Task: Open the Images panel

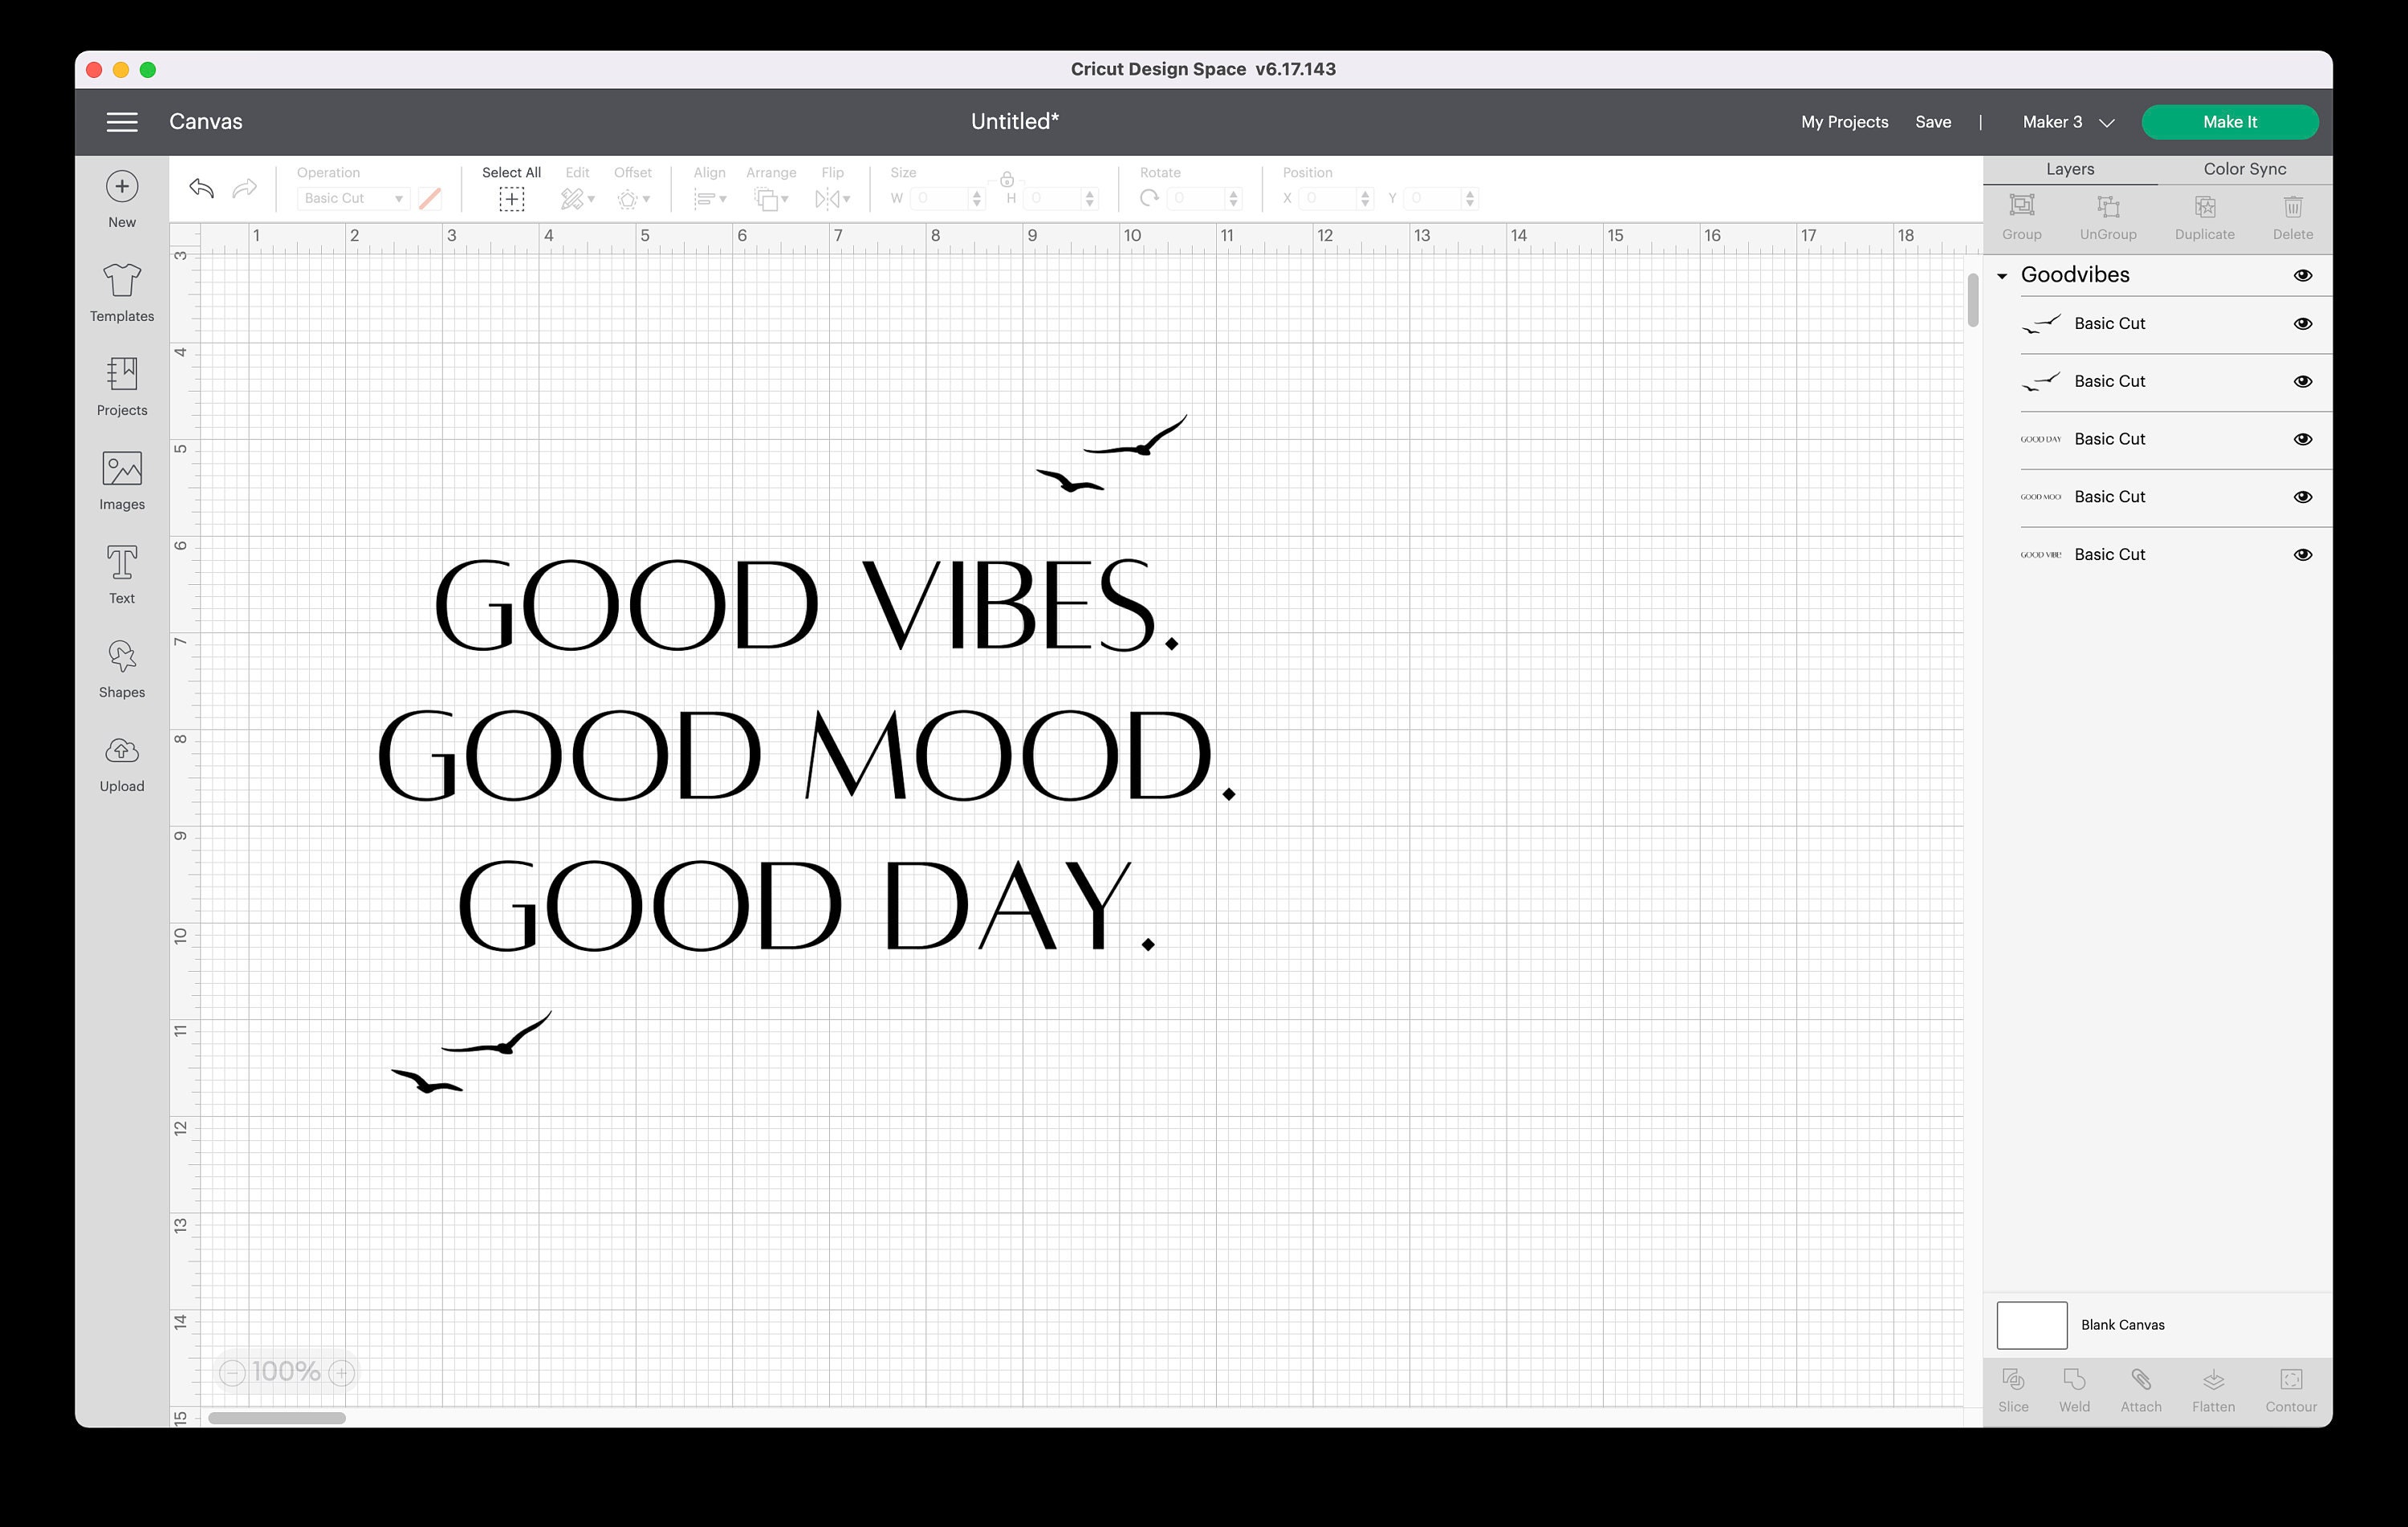Action: [121, 478]
